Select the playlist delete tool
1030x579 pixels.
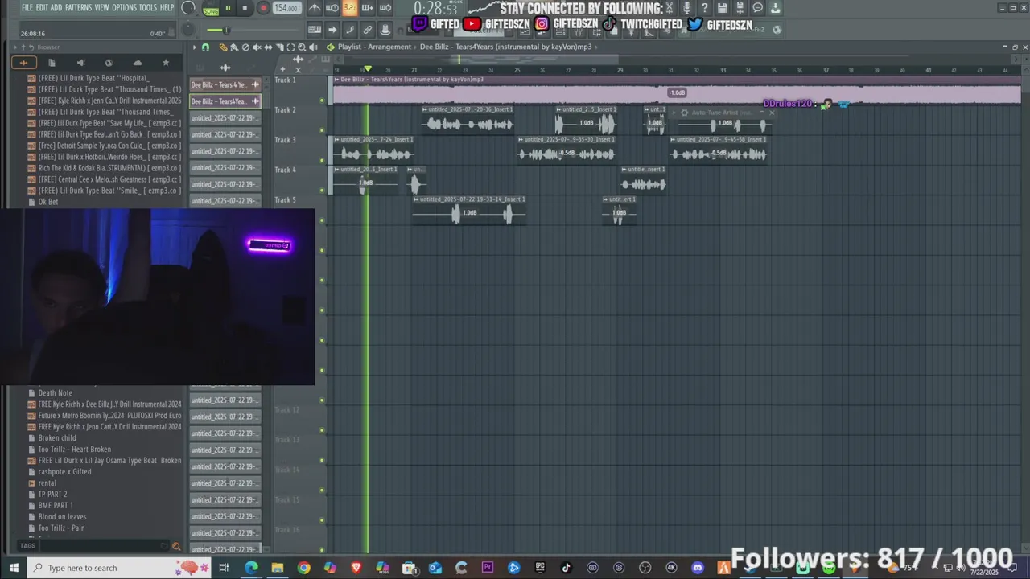(x=245, y=47)
